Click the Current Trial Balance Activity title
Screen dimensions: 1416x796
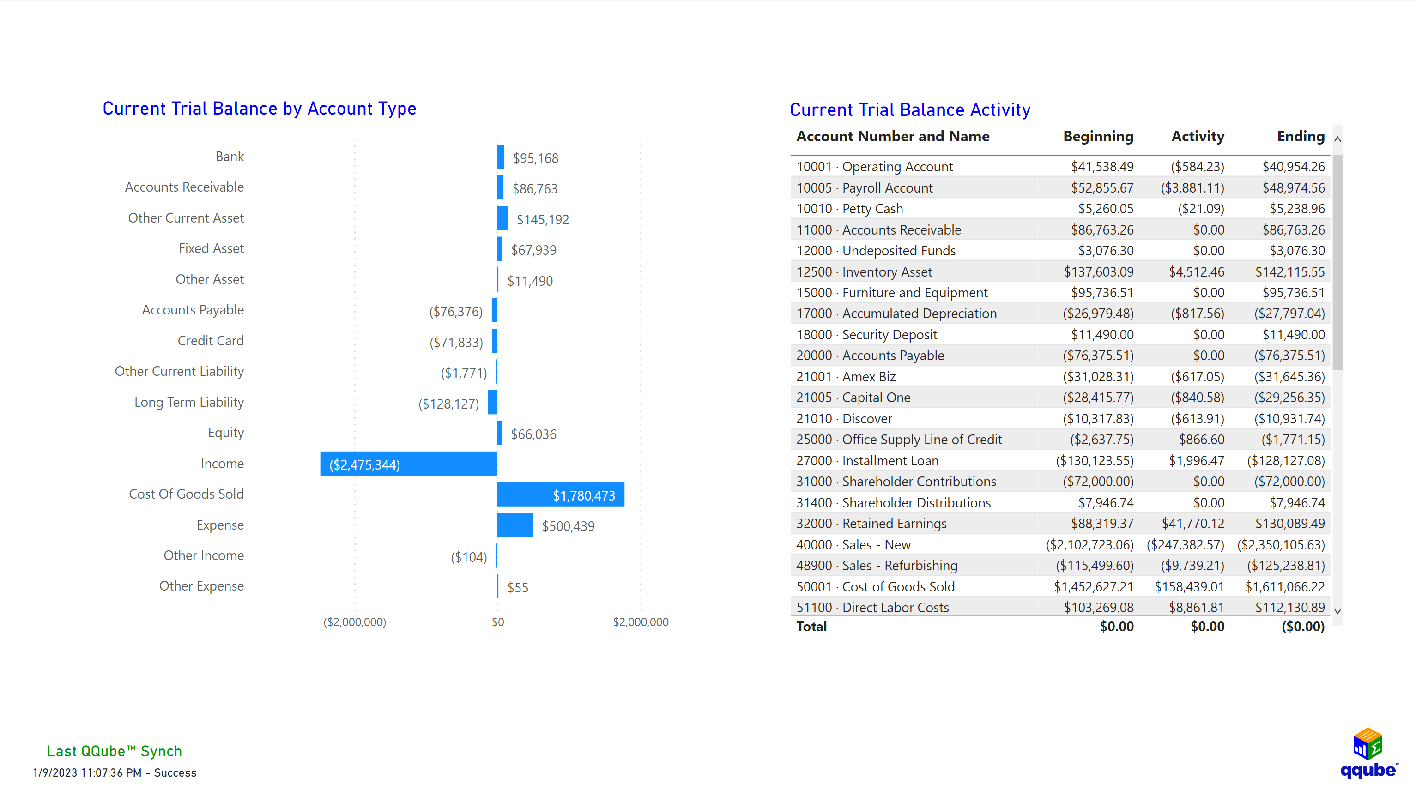(x=910, y=110)
